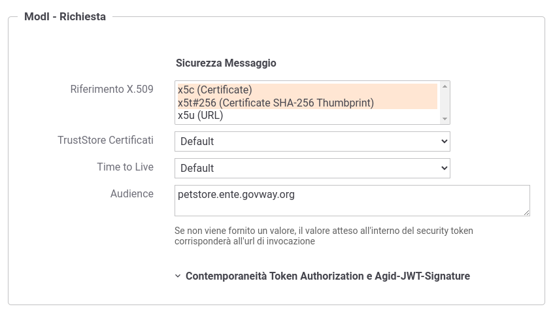Click the Time to Live dropdown arrow
Image resolution: width=555 pixels, height=313 pixels.
(x=445, y=169)
